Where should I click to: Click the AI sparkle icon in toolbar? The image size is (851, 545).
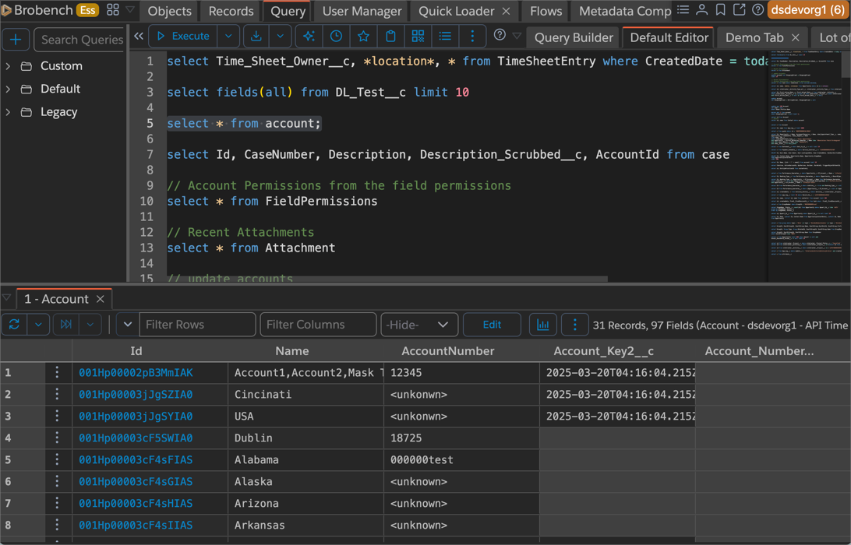[x=309, y=37]
